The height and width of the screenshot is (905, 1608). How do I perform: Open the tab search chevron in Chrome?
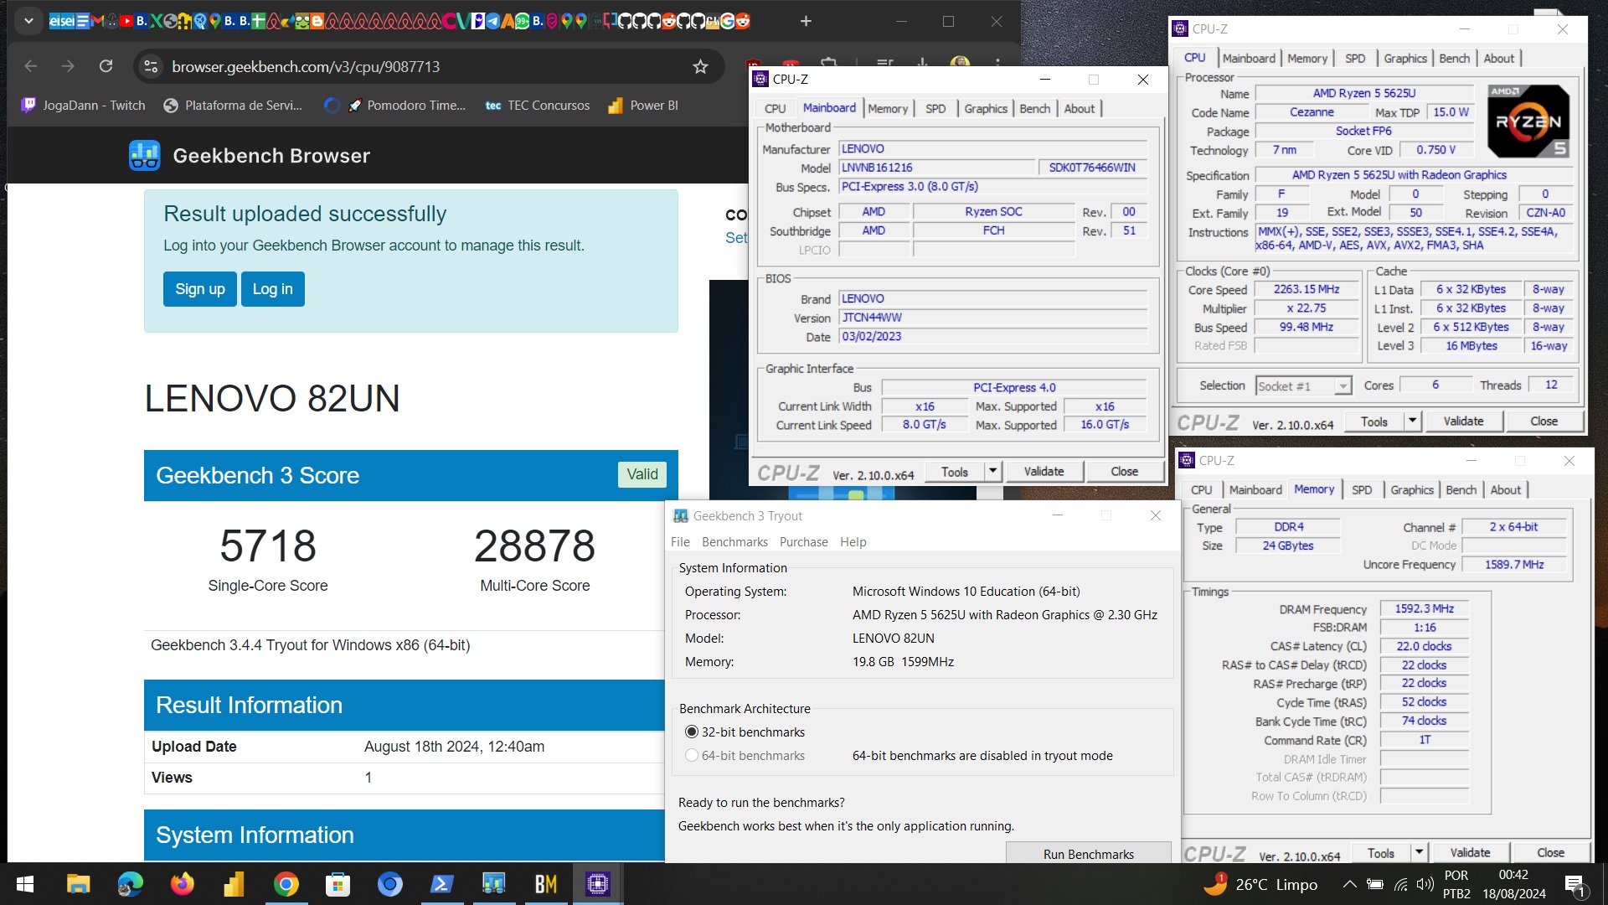28,21
